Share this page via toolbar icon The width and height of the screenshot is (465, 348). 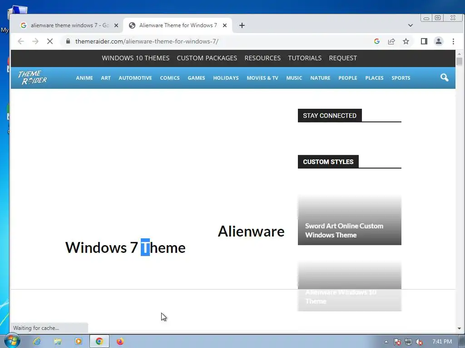(x=391, y=41)
